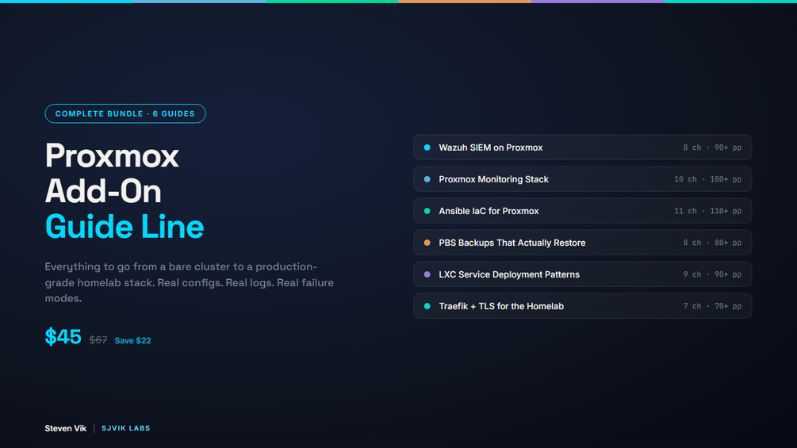Click the teal dot beside Traefik + TLS
Image resolution: width=797 pixels, height=448 pixels.
(427, 306)
